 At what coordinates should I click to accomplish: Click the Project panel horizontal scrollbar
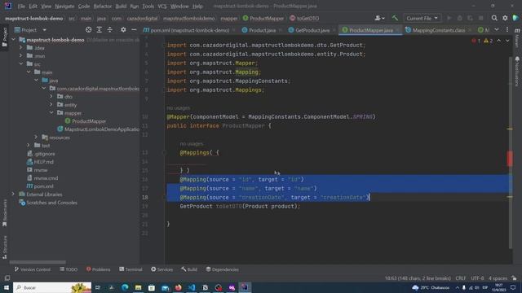coord(38,262)
